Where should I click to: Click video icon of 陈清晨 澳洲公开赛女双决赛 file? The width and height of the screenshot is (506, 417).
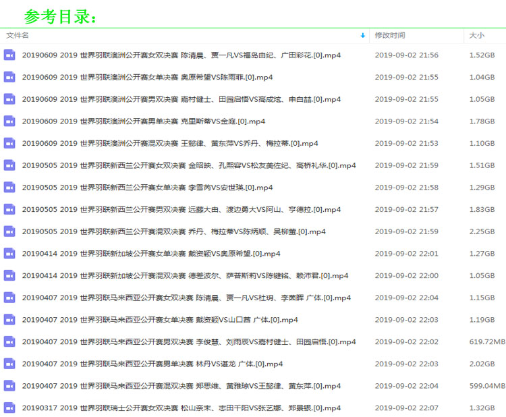coord(9,55)
